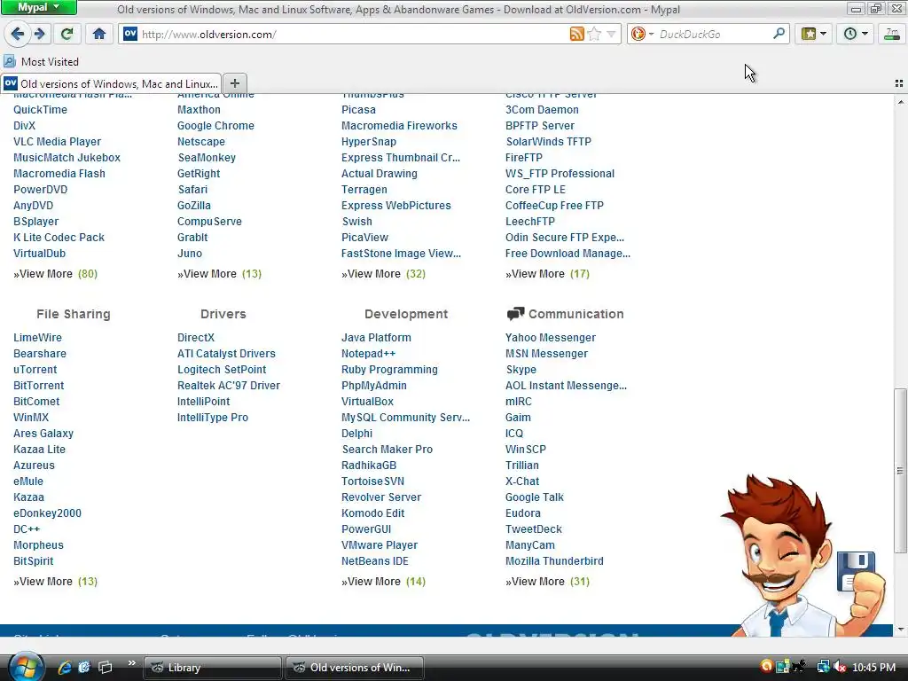Click the scrollbar down arrow
The image size is (908, 681).
tap(900, 630)
